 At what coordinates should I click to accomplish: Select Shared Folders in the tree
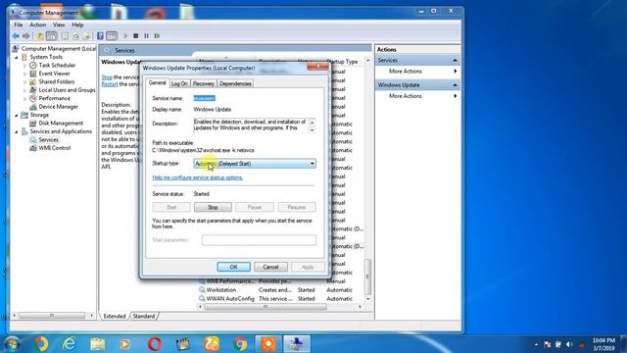tap(57, 81)
